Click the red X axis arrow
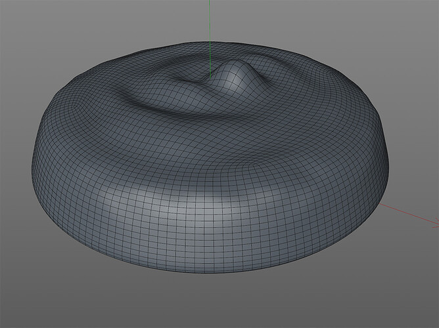 [409, 214]
